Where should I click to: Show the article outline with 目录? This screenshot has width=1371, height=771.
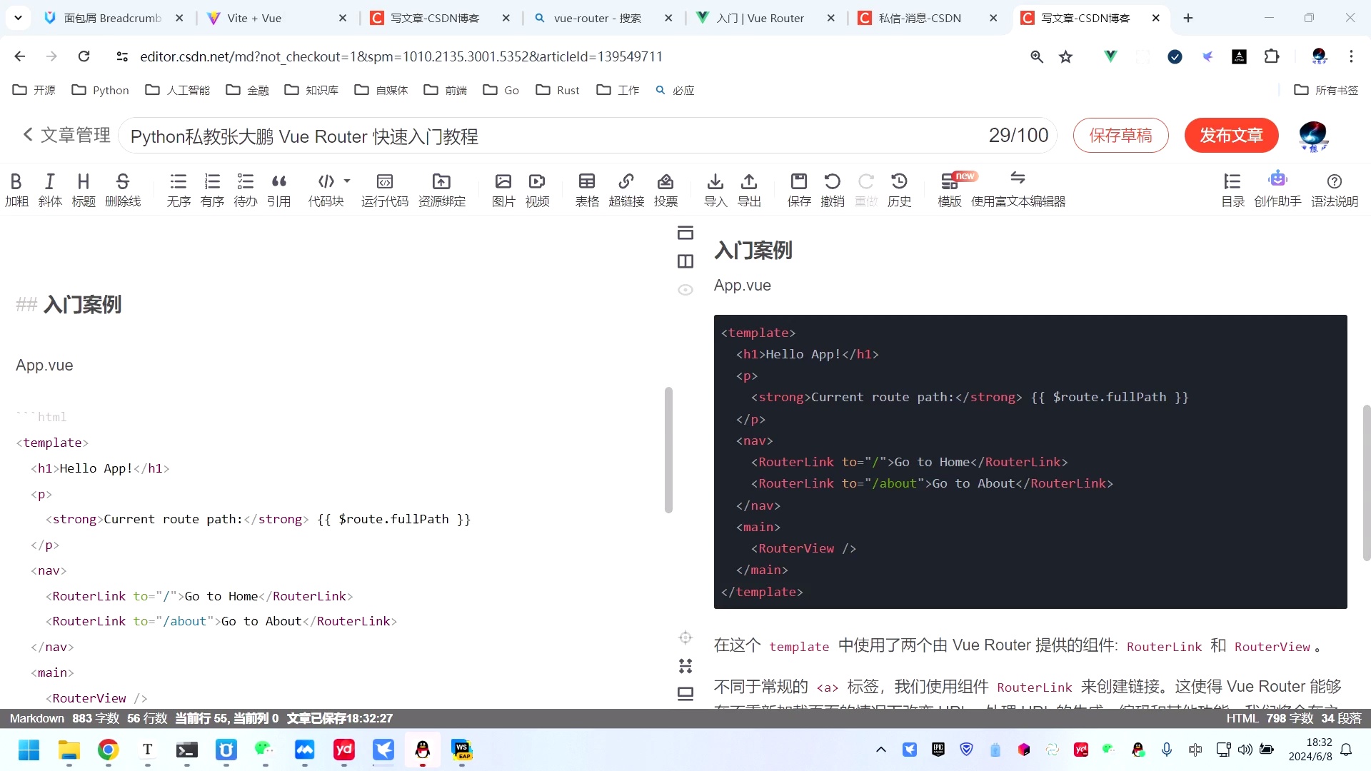pos(1232,188)
